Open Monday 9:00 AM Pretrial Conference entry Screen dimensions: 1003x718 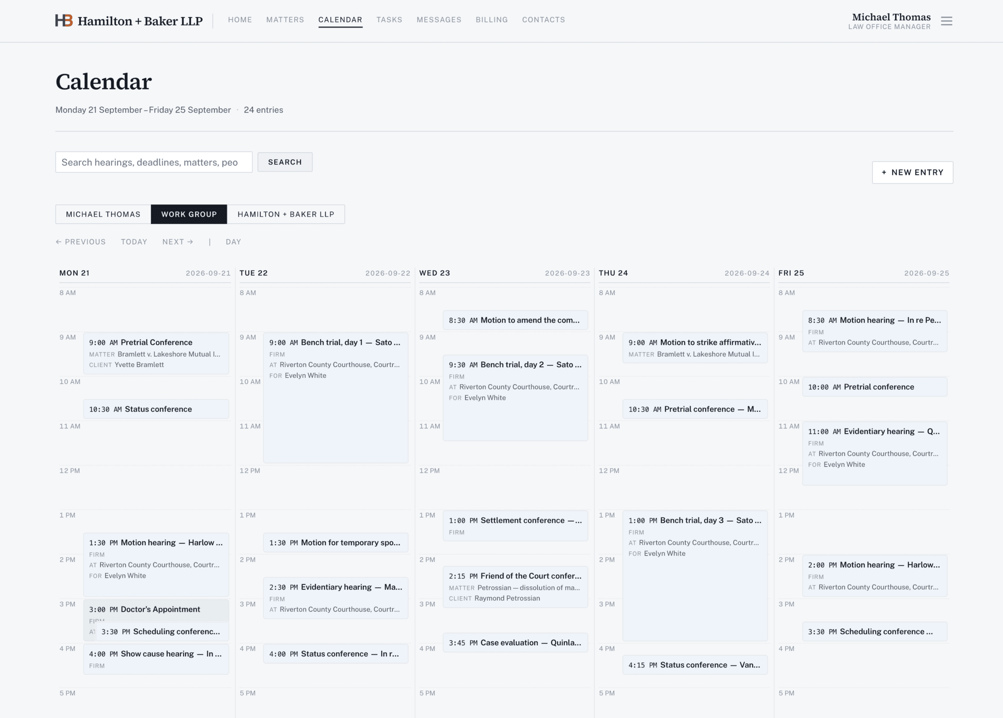[156, 353]
